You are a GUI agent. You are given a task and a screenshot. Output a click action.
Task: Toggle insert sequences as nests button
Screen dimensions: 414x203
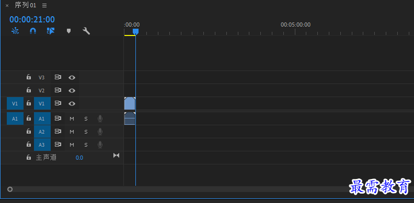[15, 31]
